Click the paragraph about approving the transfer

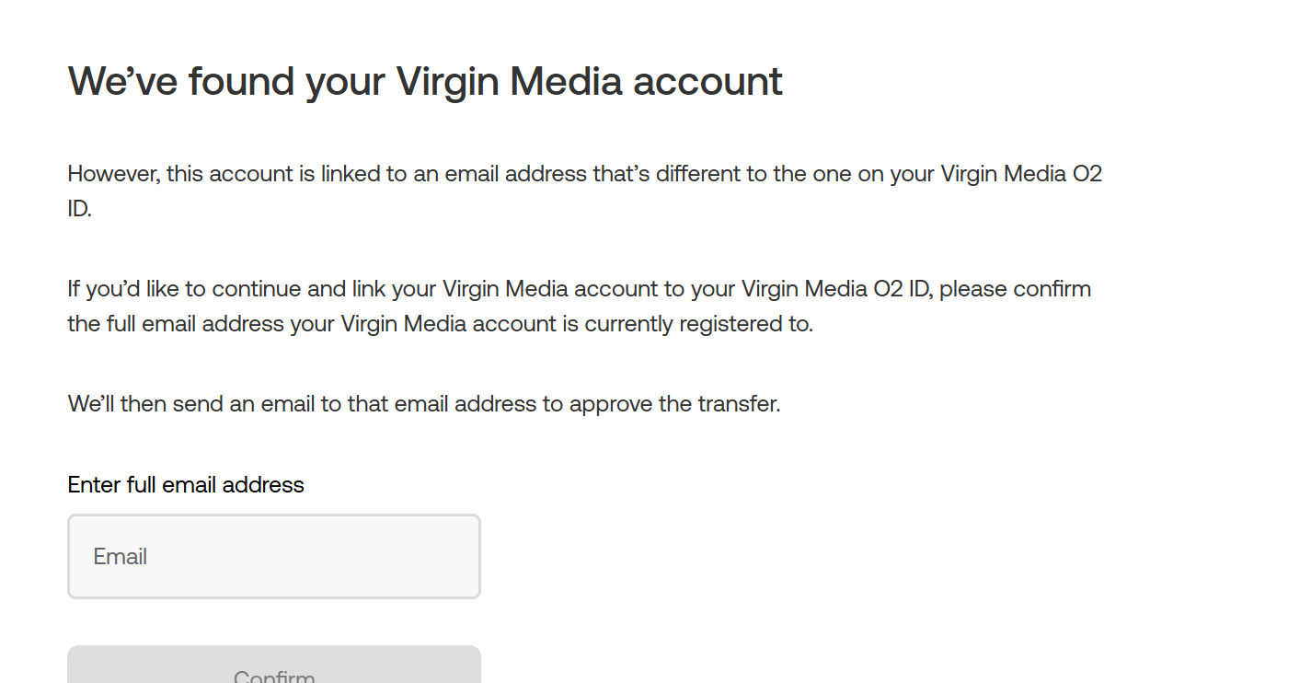[x=423, y=403]
